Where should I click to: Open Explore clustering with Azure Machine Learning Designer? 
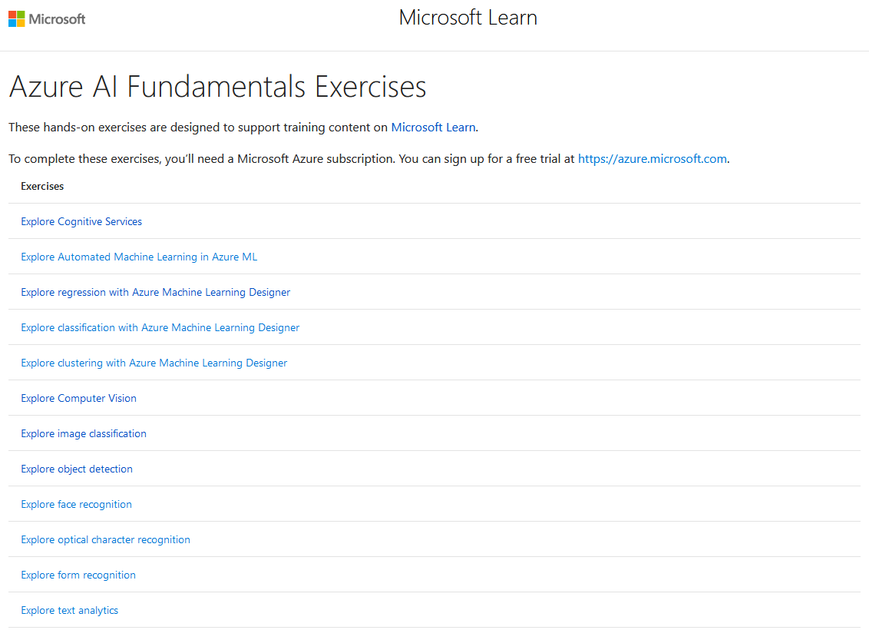(x=154, y=363)
